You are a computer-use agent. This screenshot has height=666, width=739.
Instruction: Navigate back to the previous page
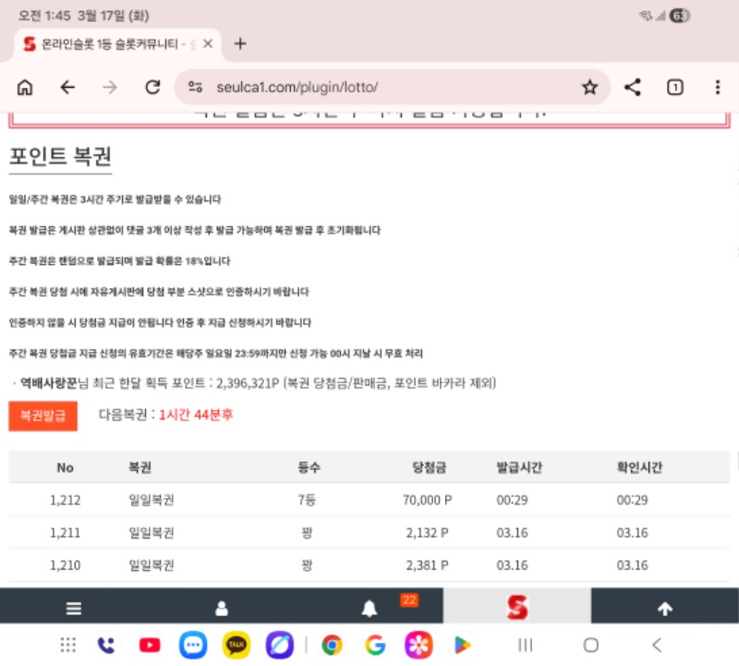point(67,88)
